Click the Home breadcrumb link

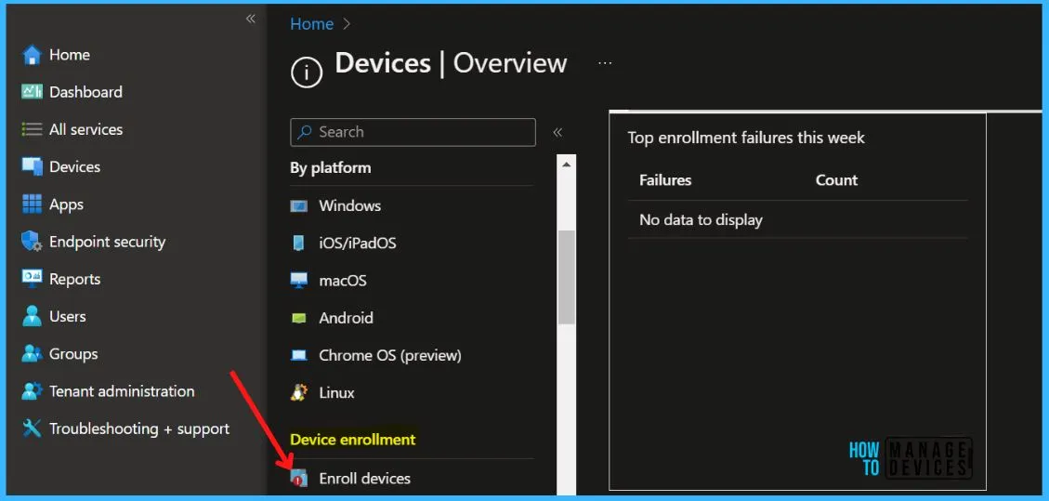point(312,24)
